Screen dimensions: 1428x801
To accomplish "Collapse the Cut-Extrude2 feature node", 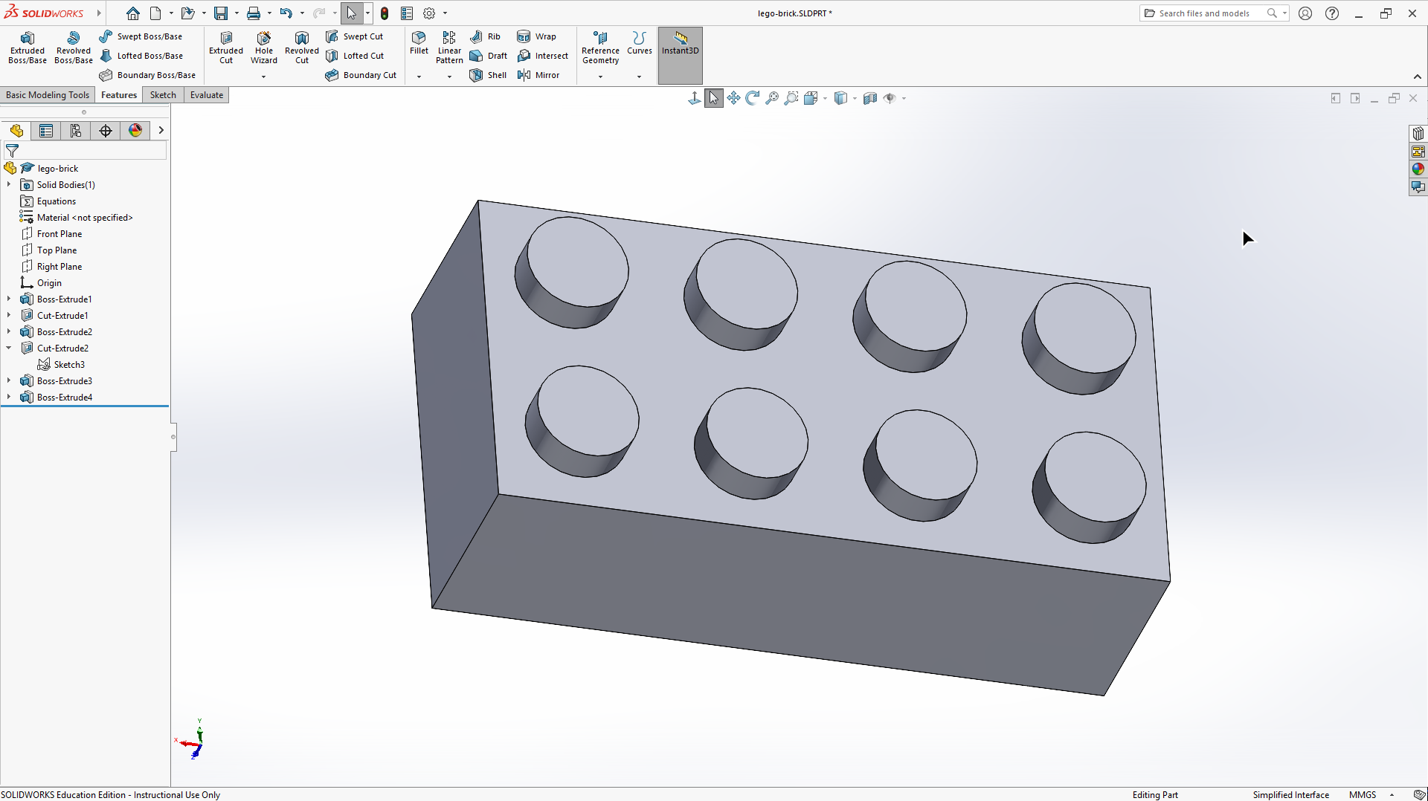I will pyautogui.click(x=9, y=348).
